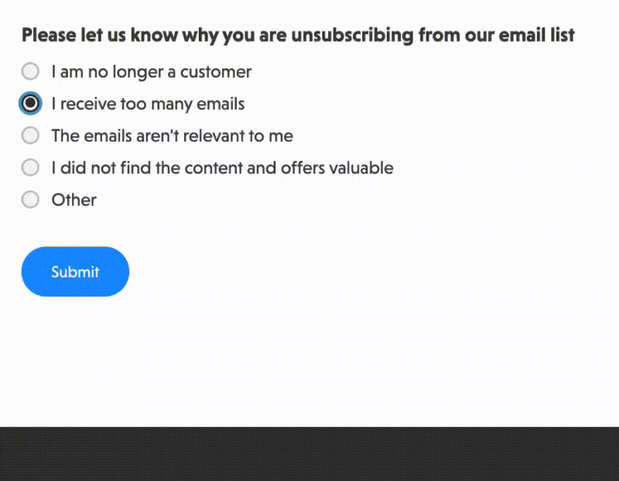
Task: Click the label about content and offers value
Action: (x=221, y=167)
